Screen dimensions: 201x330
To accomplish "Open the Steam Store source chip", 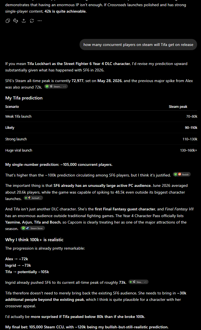I will click(x=32, y=228).
